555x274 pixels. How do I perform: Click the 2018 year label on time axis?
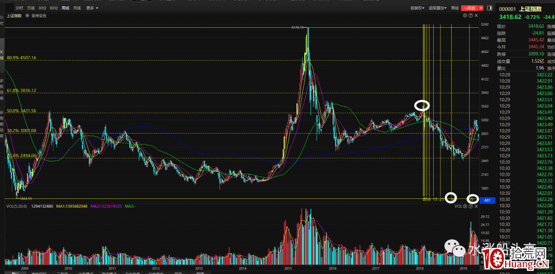tap(419, 268)
